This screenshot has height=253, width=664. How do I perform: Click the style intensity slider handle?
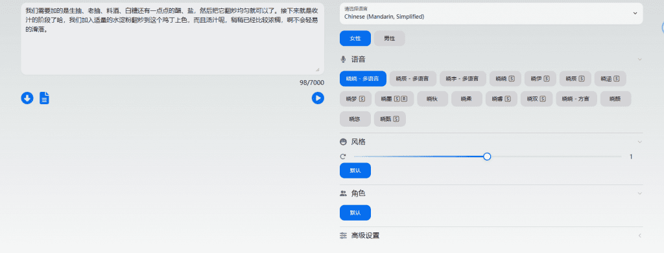click(x=487, y=157)
